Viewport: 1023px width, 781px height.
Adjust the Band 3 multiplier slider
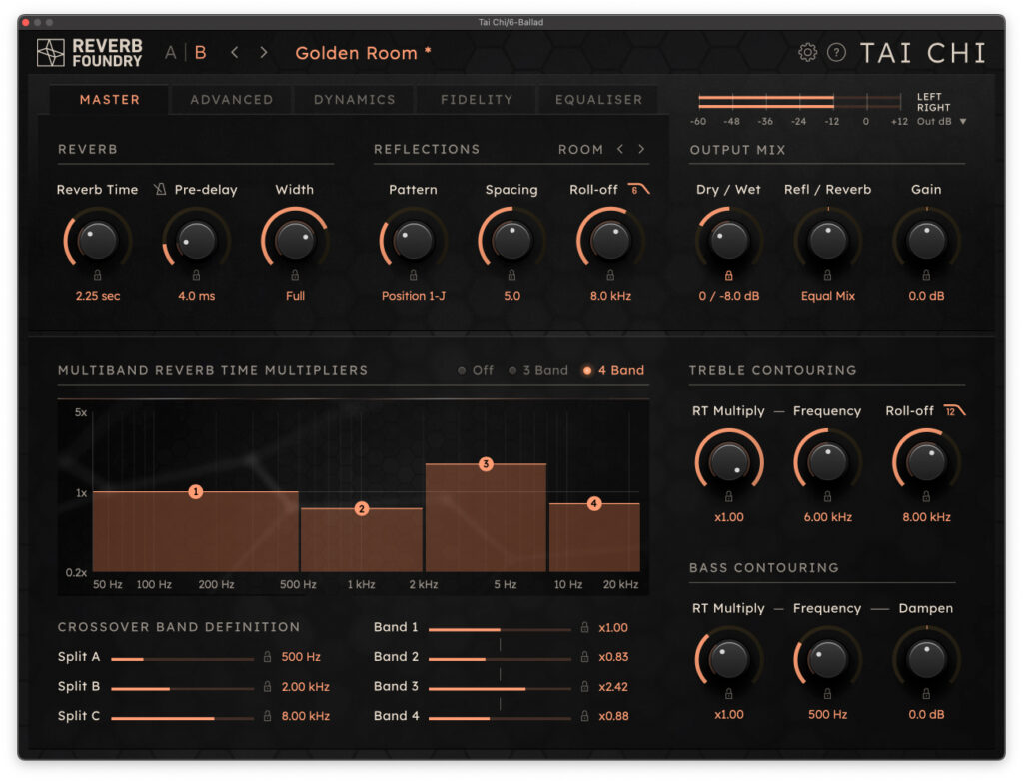500,688
